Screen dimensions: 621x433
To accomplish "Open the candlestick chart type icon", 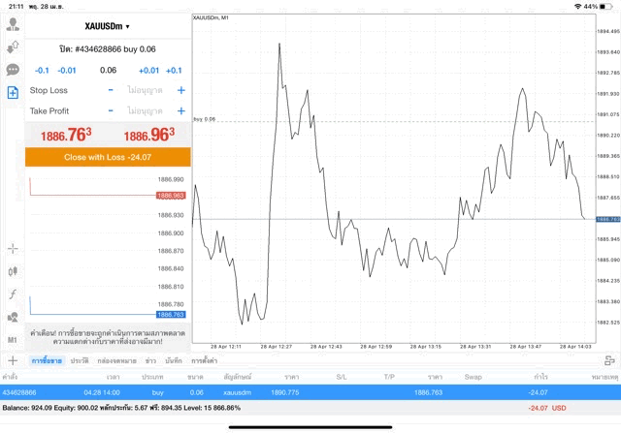I will (x=13, y=270).
